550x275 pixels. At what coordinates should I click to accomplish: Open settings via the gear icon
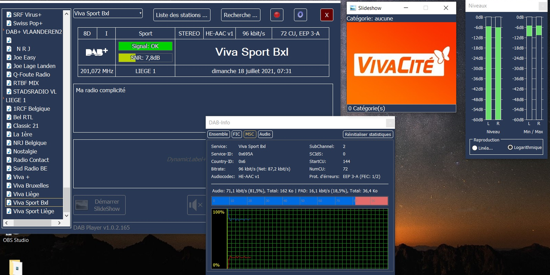[300, 15]
